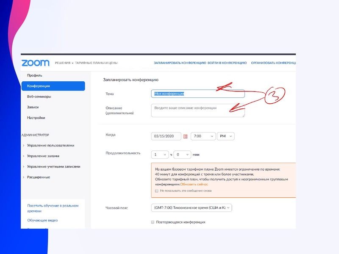Expand 'Управление залами' section
This screenshot has height=254, width=339.
(x=43, y=156)
